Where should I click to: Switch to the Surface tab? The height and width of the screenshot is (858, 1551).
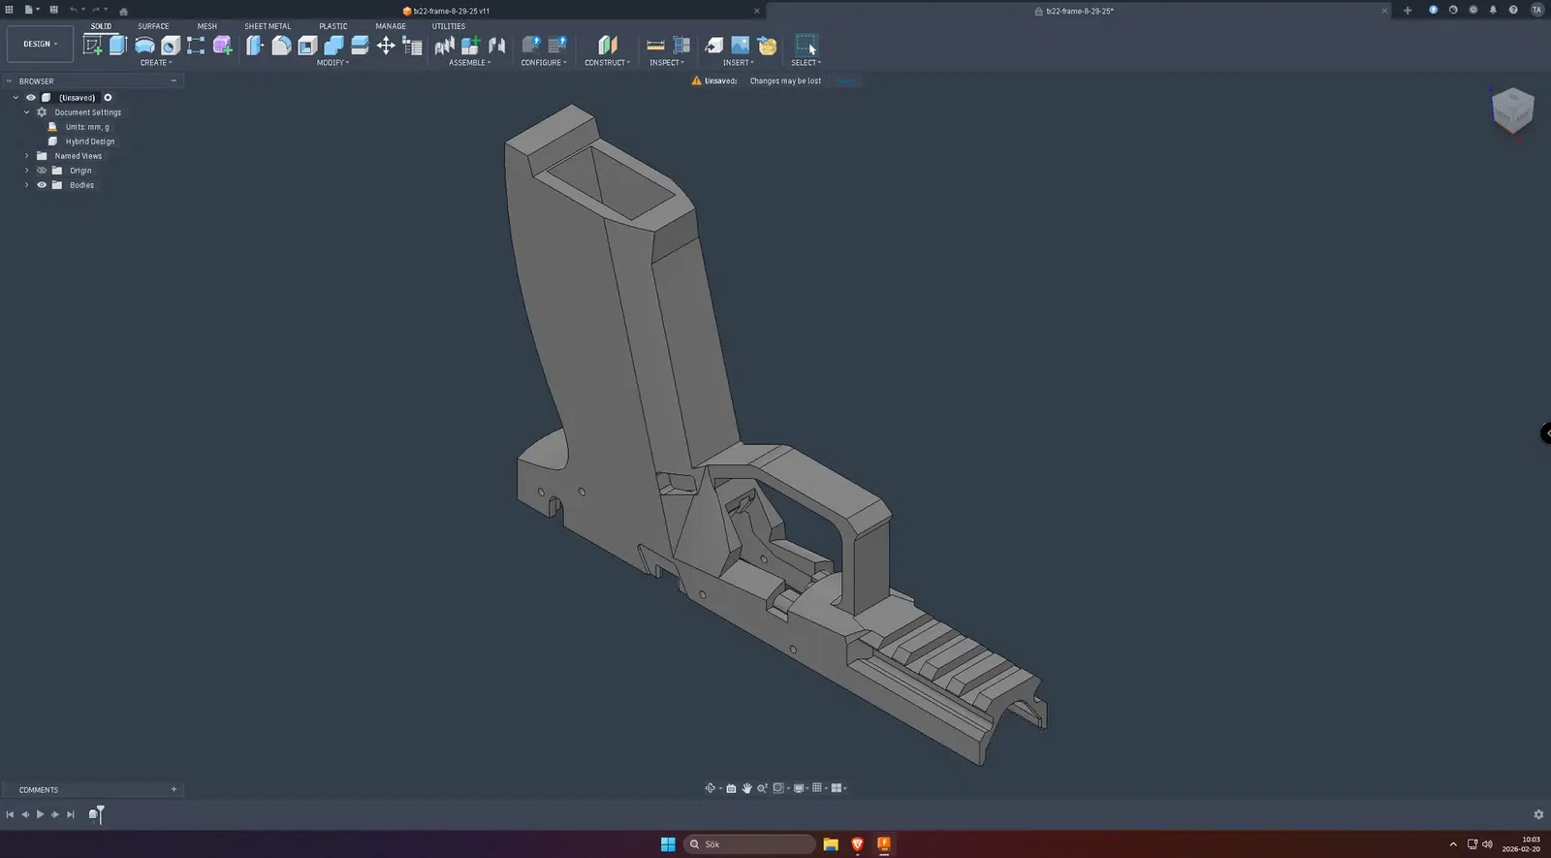pyautogui.click(x=153, y=26)
